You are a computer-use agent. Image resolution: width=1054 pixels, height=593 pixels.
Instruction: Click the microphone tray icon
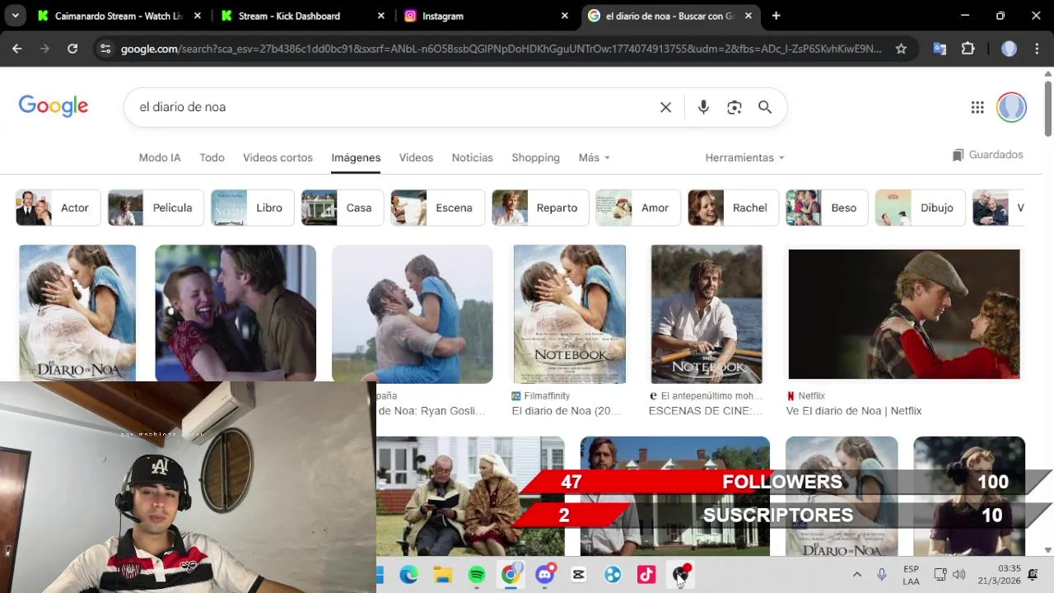click(x=882, y=575)
